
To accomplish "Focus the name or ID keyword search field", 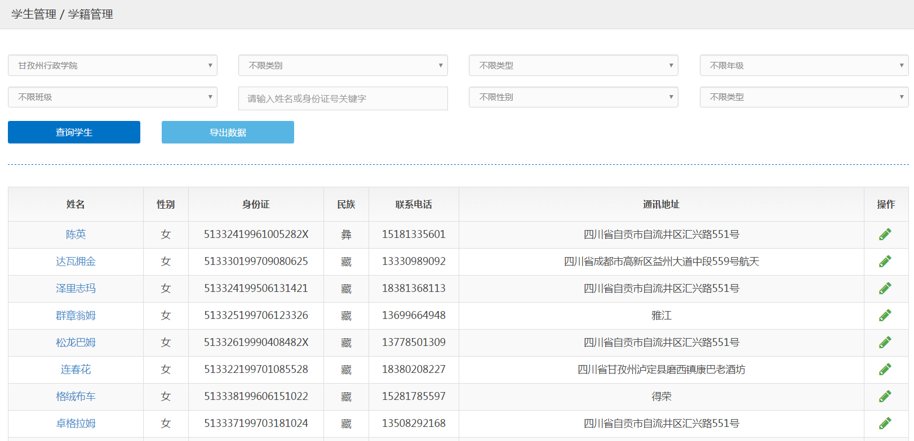I will tap(343, 98).
